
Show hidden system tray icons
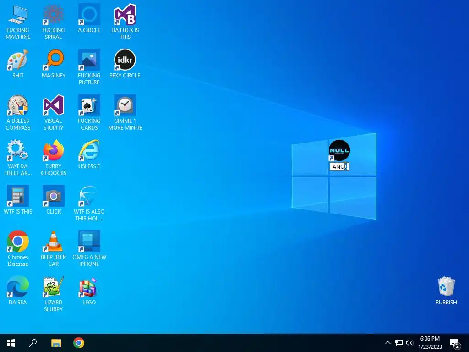pyautogui.click(x=387, y=343)
